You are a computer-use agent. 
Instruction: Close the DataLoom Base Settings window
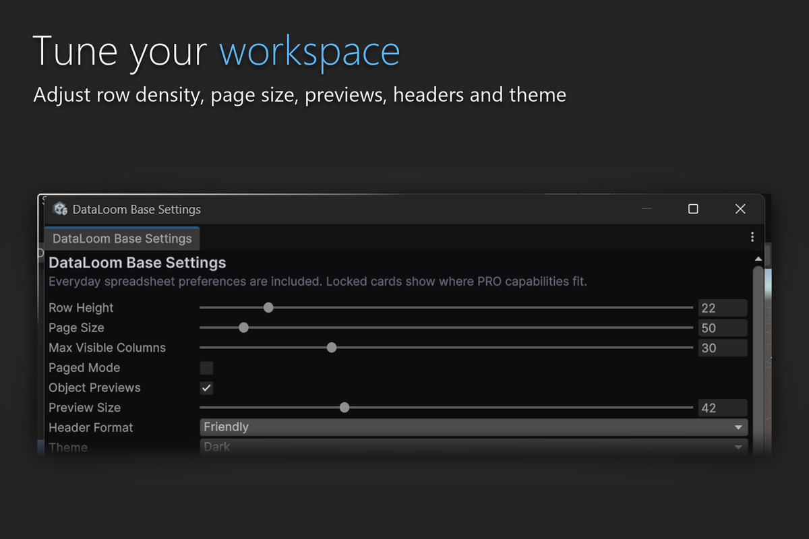tap(740, 209)
